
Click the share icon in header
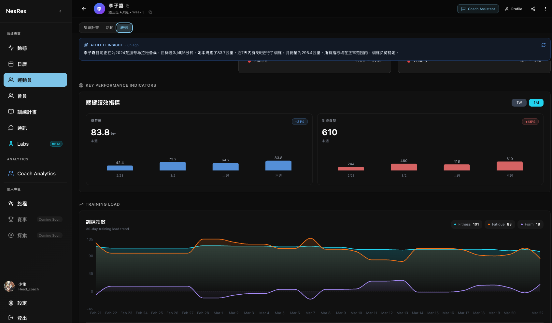(x=533, y=9)
